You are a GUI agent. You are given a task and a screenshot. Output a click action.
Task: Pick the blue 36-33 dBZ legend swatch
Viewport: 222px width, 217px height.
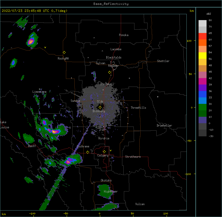point(202,94)
